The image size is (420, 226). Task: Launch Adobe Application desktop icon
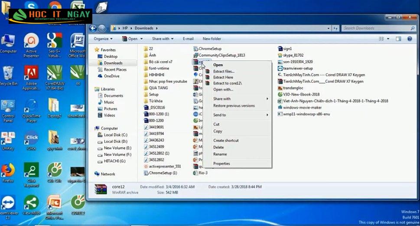coord(31,78)
